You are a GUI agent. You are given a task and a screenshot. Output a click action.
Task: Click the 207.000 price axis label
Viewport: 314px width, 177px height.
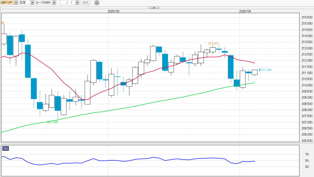[x=306, y=122]
